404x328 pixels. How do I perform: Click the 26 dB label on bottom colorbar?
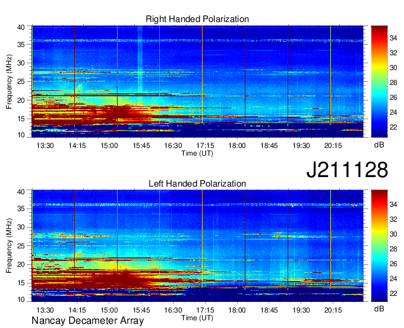[393, 264]
